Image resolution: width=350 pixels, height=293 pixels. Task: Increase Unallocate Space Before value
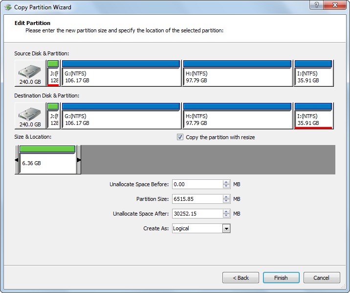tap(226, 182)
